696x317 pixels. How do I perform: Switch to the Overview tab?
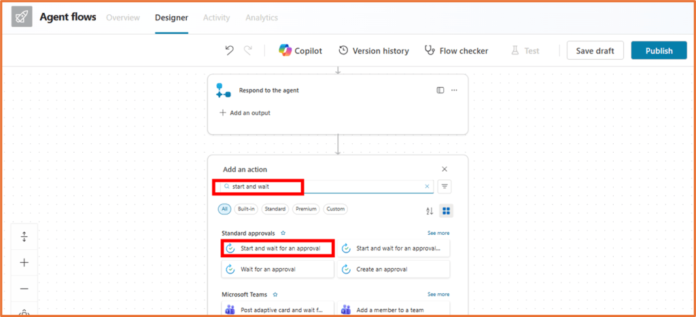(123, 18)
